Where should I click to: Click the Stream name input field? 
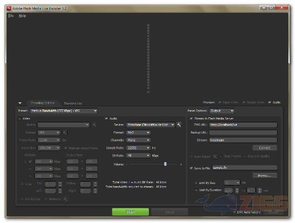[243, 140]
